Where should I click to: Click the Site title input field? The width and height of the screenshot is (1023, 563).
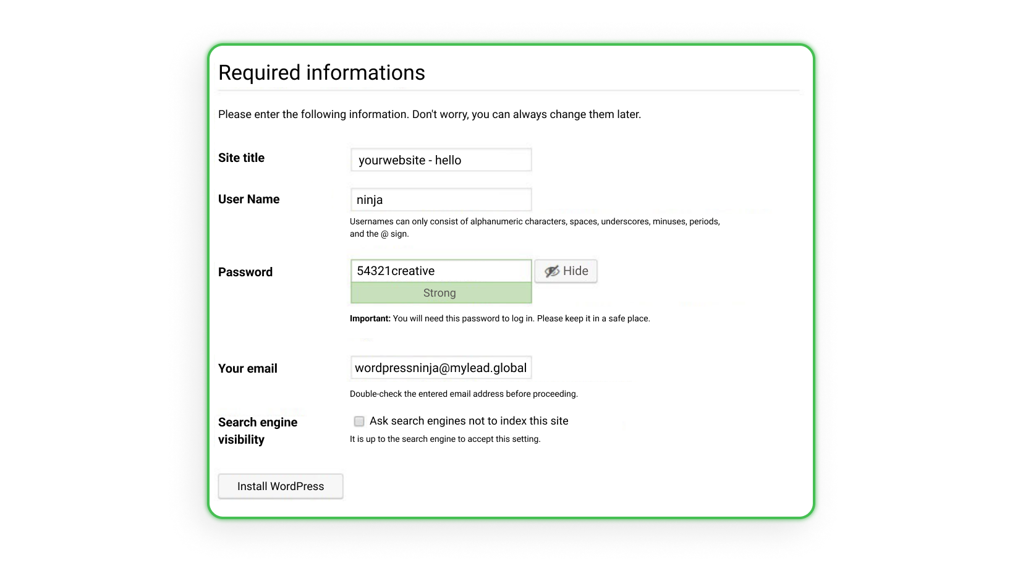(441, 159)
